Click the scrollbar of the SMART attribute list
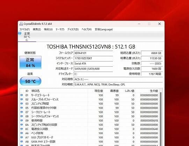The image size is (189, 146). (x=161, y=119)
